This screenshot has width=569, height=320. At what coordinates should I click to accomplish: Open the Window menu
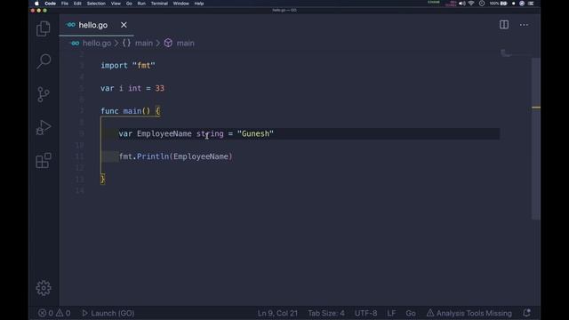coord(180,4)
